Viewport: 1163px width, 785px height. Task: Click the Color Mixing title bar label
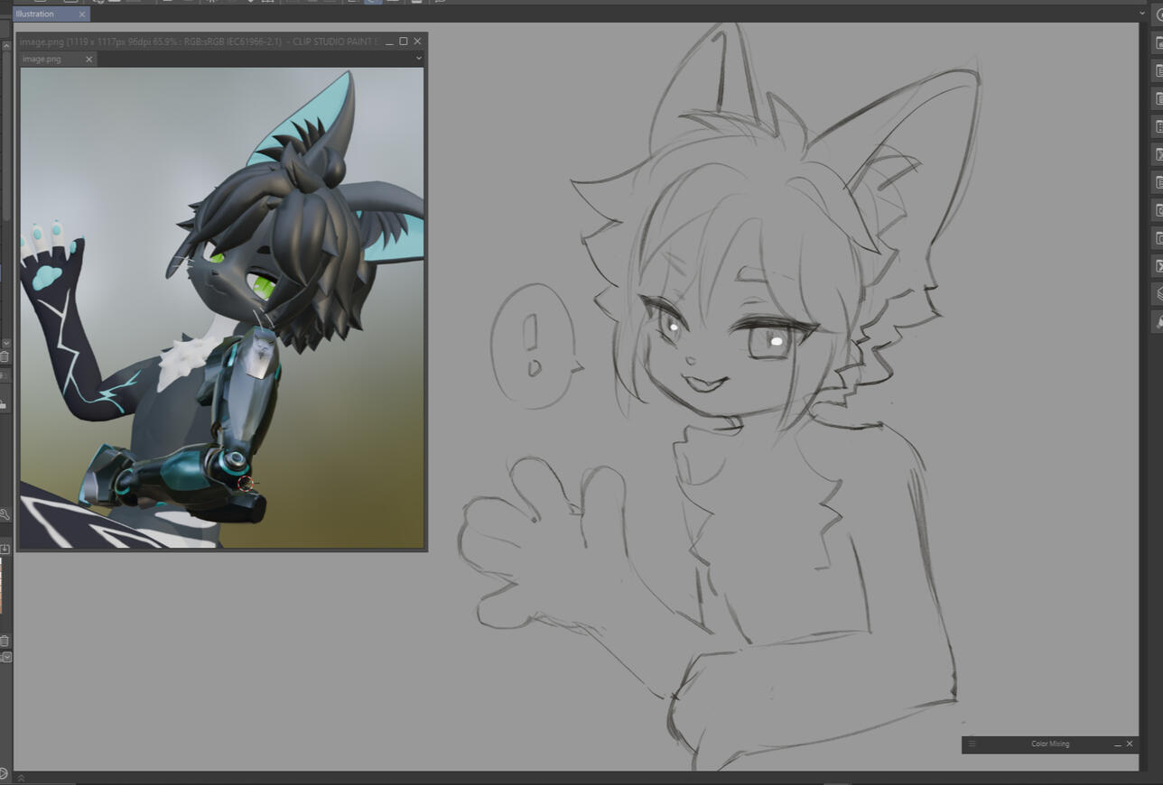coord(1051,743)
